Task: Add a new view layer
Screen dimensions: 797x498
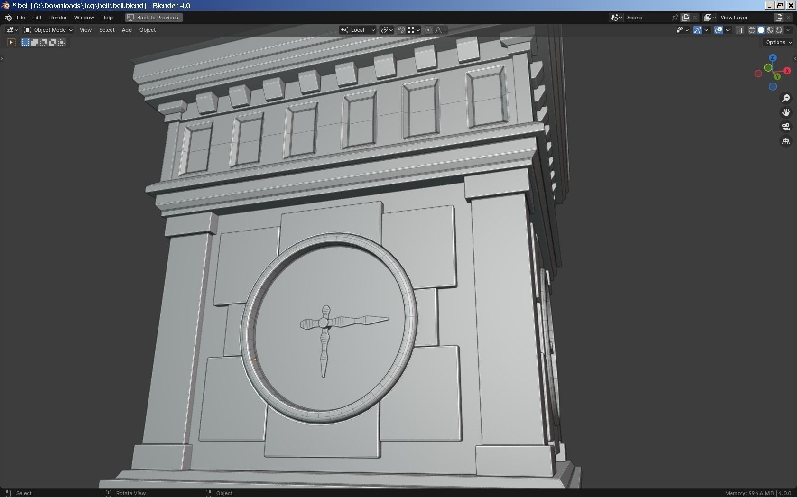Action: (x=779, y=18)
